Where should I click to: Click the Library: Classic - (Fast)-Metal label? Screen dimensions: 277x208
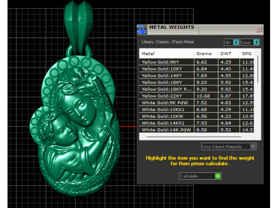tap(168, 42)
